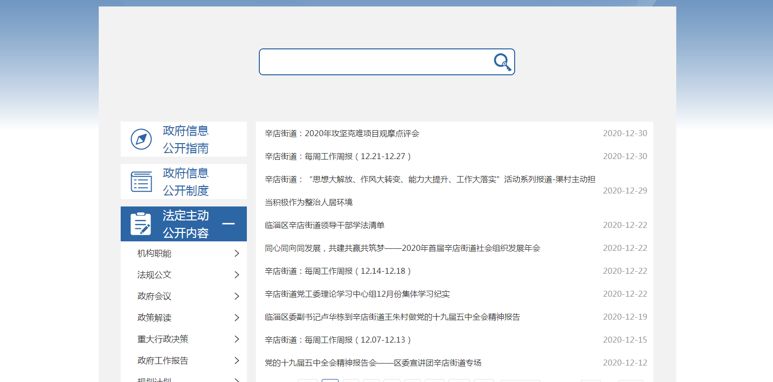773x382 pixels.
Task: Expand the 法规公文 chevron
Action: pyautogui.click(x=237, y=275)
